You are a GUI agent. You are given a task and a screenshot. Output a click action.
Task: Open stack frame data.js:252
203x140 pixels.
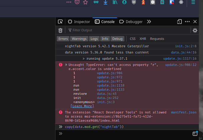point(108,98)
